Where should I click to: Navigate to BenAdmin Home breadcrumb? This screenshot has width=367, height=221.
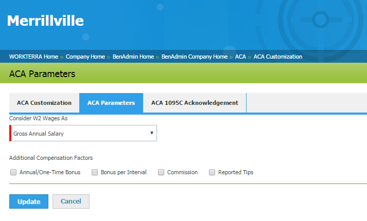[134, 57]
